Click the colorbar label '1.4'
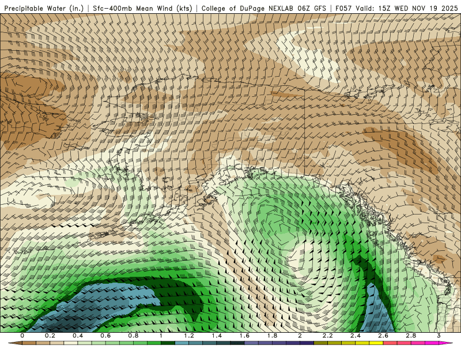 pyautogui.click(x=217, y=336)
